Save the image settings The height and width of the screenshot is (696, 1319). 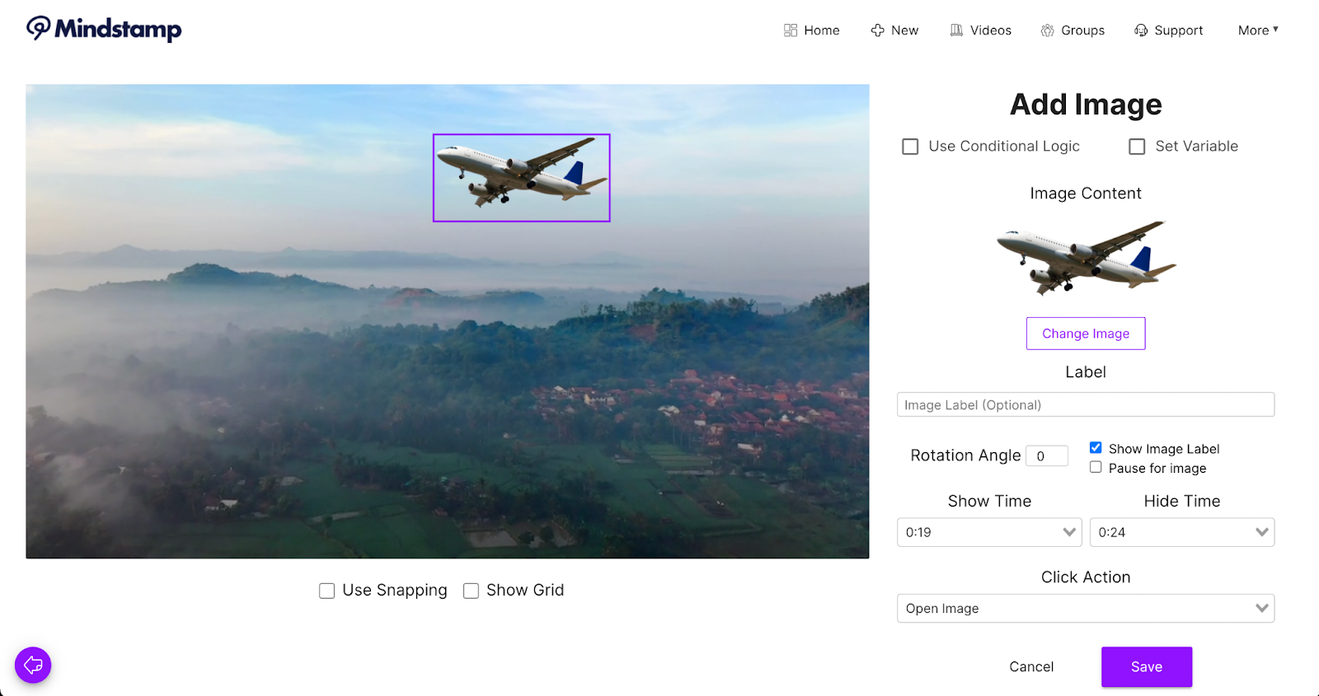pyautogui.click(x=1146, y=666)
